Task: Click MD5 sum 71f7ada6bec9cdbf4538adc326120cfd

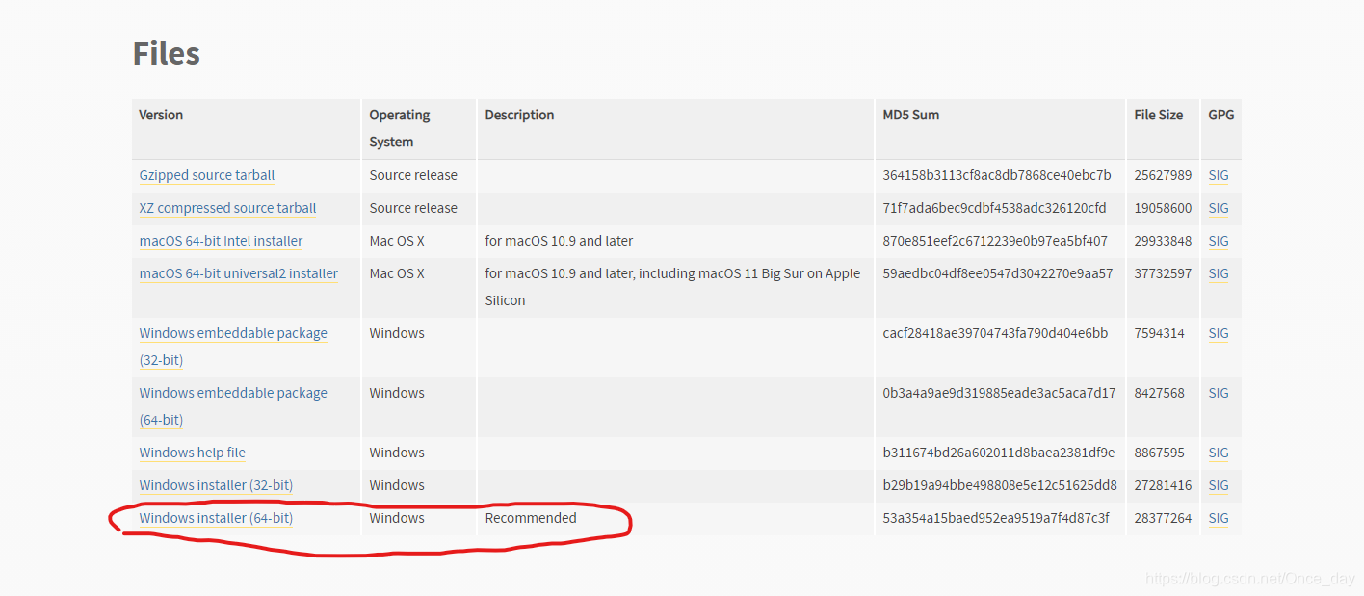Action: tap(994, 208)
